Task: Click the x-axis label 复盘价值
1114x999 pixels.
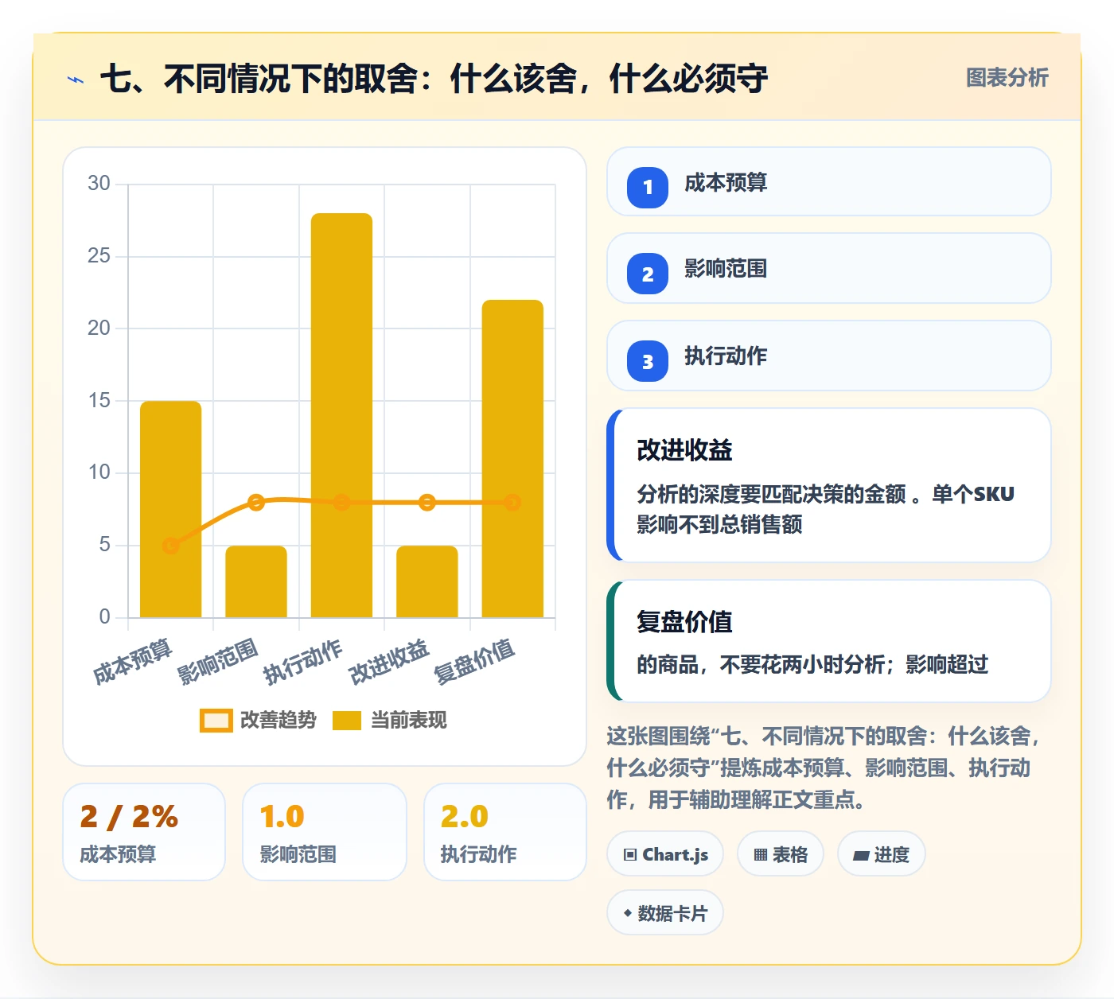Action: (475, 662)
